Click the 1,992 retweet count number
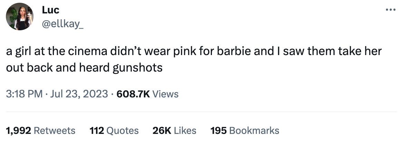Screen dimensions: 403x148 coord(19,130)
